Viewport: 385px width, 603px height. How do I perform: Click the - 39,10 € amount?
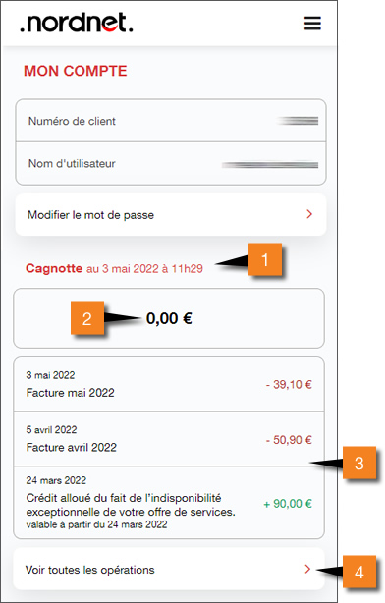289,385
